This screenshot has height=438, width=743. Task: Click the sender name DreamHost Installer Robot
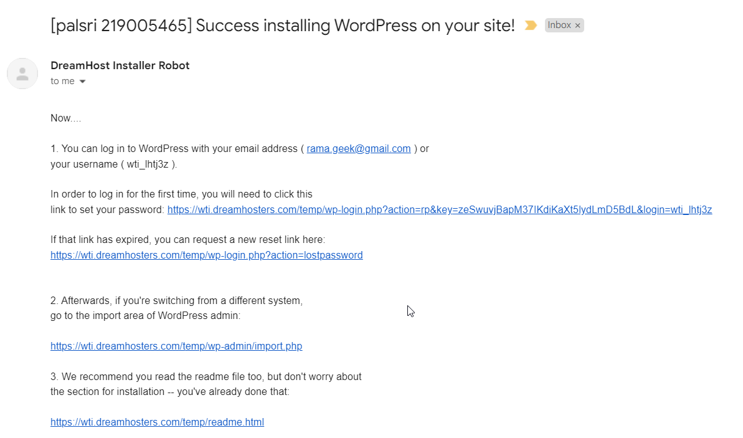(x=120, y=65)
